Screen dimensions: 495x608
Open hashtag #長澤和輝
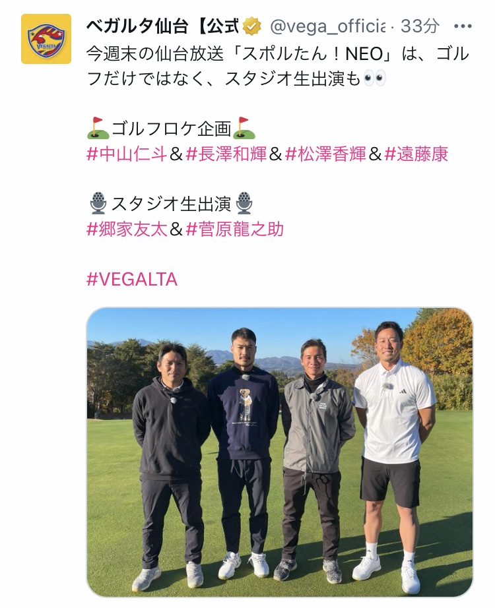(226, 154)
